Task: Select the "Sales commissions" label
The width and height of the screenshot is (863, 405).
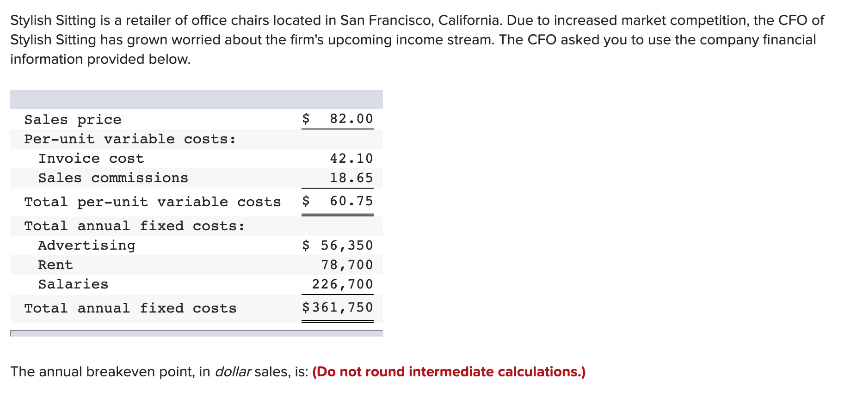Action: (x=113, y=178)
